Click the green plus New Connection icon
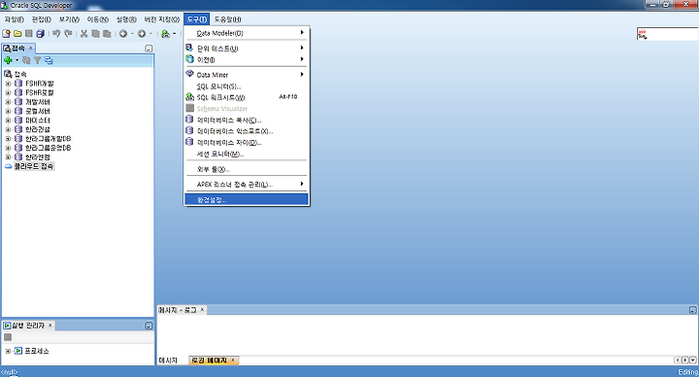 (x=8, y=60)
